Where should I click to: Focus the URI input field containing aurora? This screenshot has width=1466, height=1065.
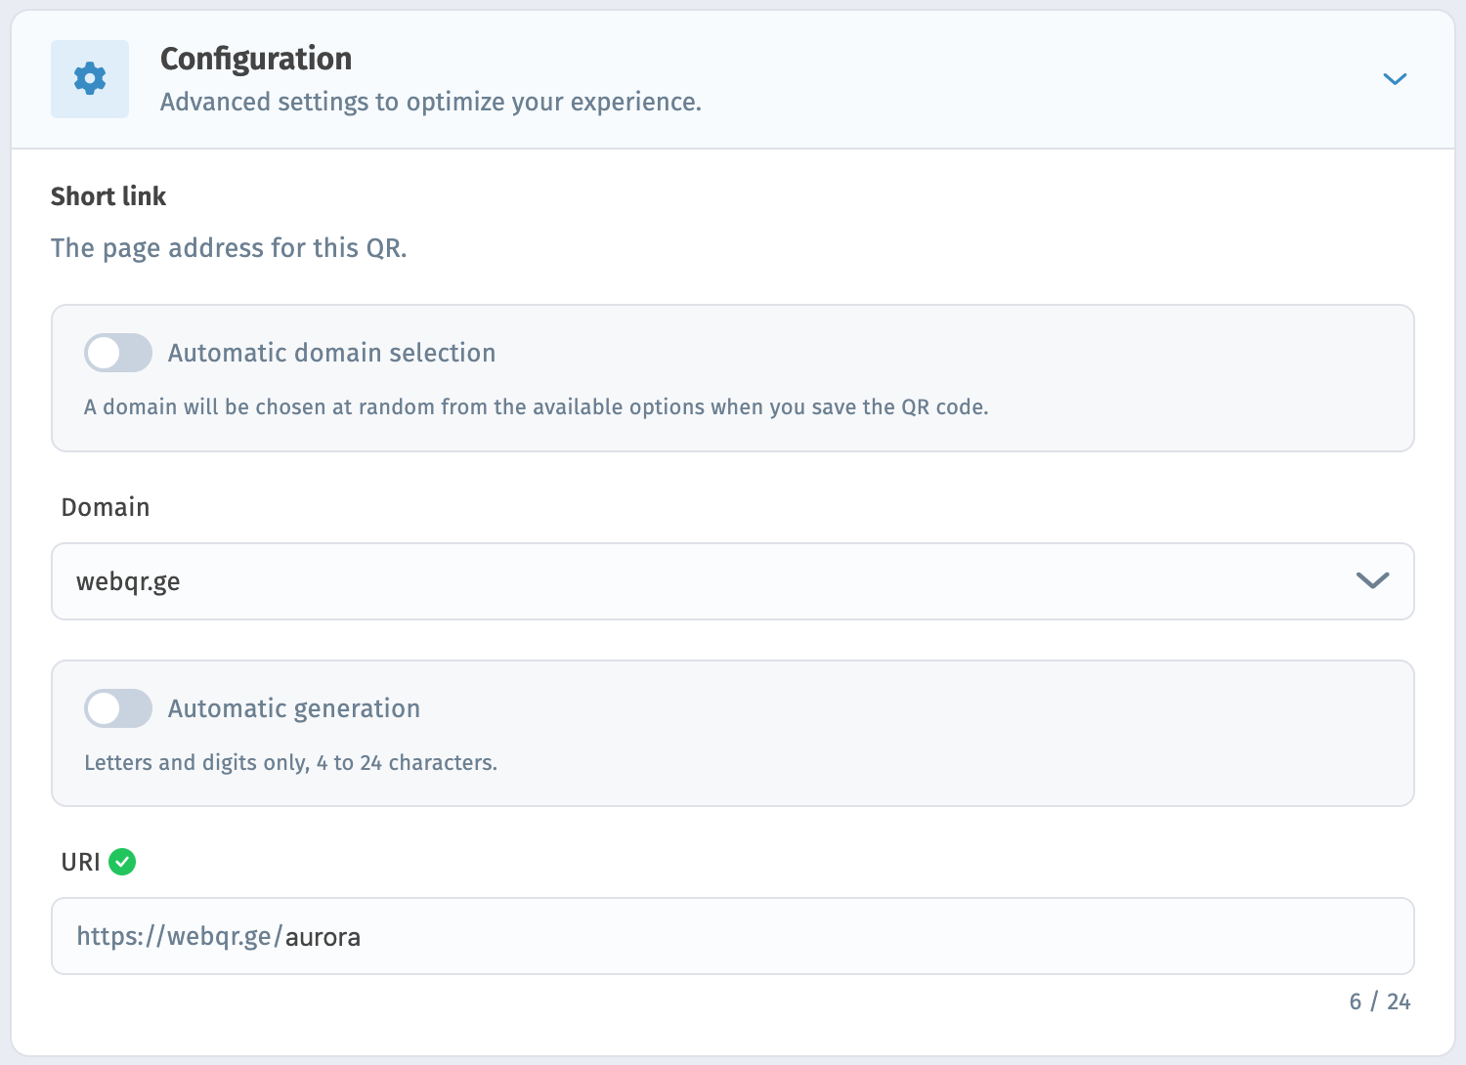(x=733, y=936)
